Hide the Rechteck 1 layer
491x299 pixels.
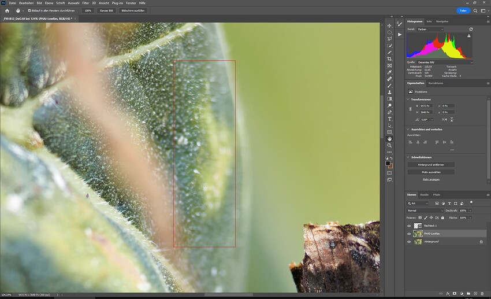409,226
